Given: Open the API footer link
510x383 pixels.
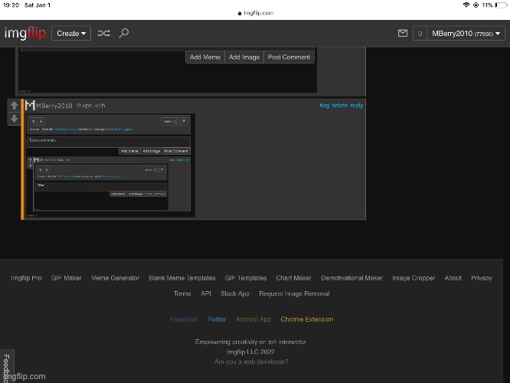Looking at the screenshot, I should 206,293.
